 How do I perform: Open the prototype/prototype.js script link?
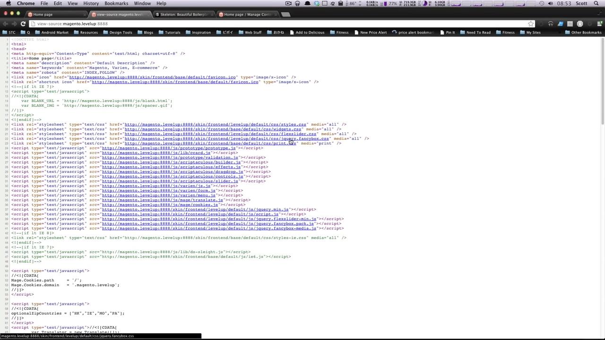point(168,148)
